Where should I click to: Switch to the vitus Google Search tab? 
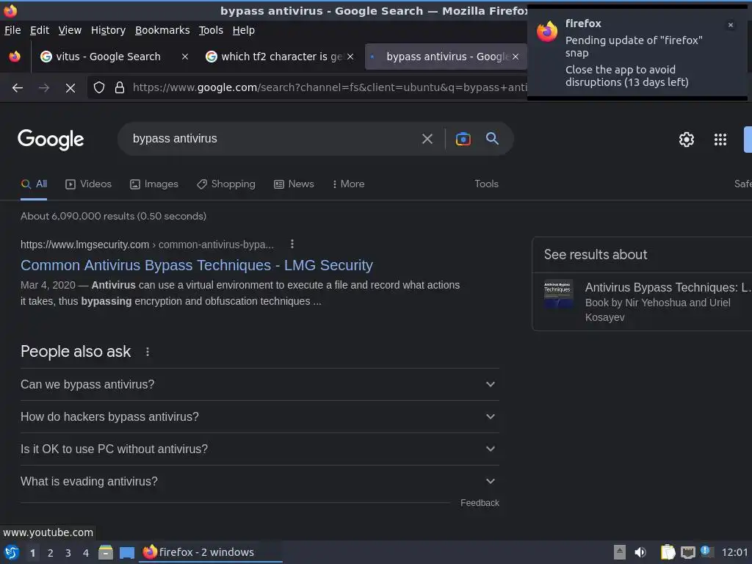[108, 57]
